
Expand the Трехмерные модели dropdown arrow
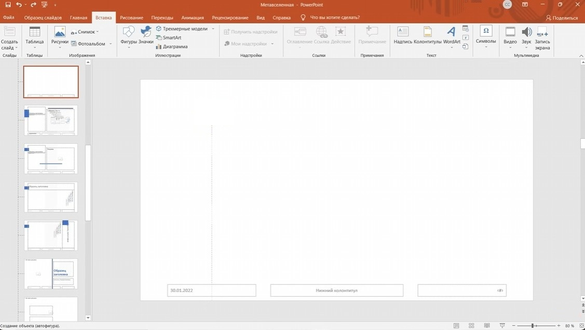click(x=213, y=29)
